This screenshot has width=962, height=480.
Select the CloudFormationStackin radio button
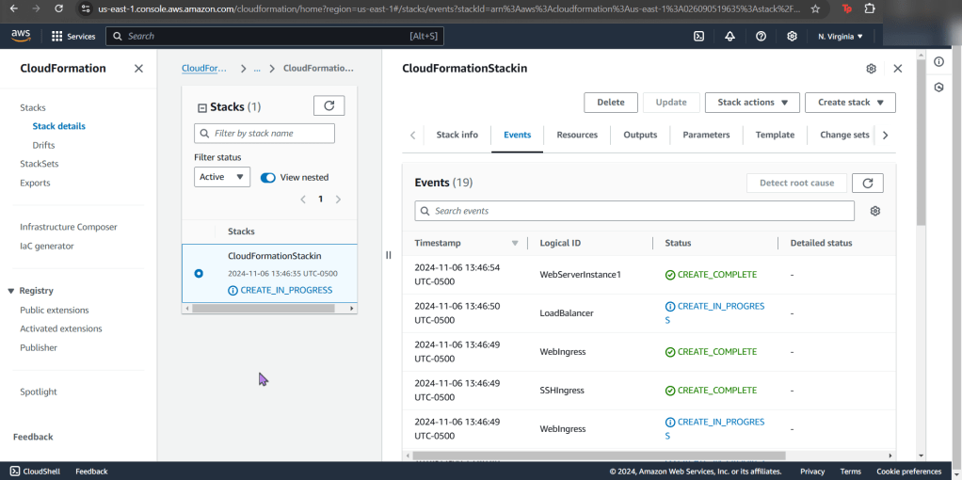click(198, 273)
